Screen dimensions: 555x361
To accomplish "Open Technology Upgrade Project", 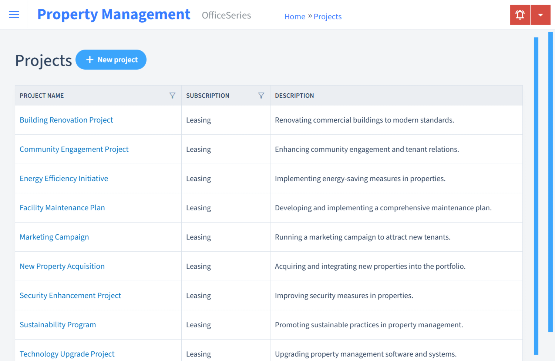I will (x=67, y=354).
